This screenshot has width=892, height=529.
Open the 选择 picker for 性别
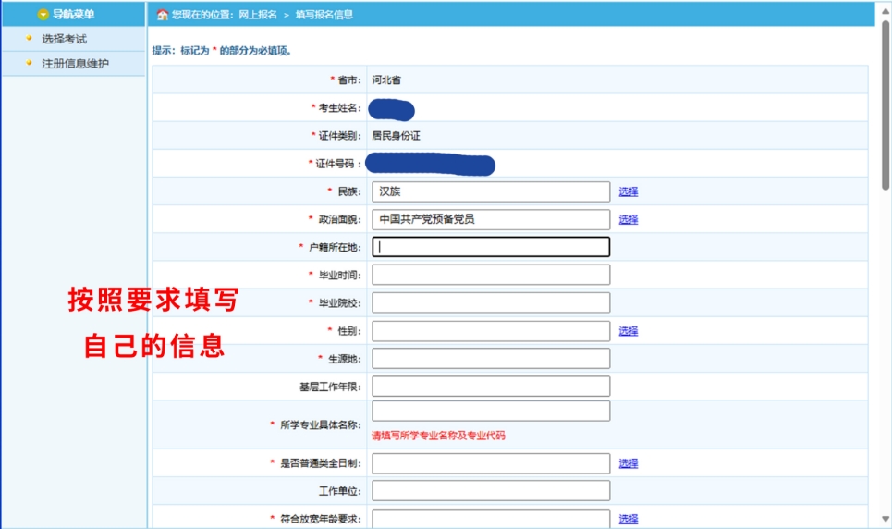pos(629,330)
